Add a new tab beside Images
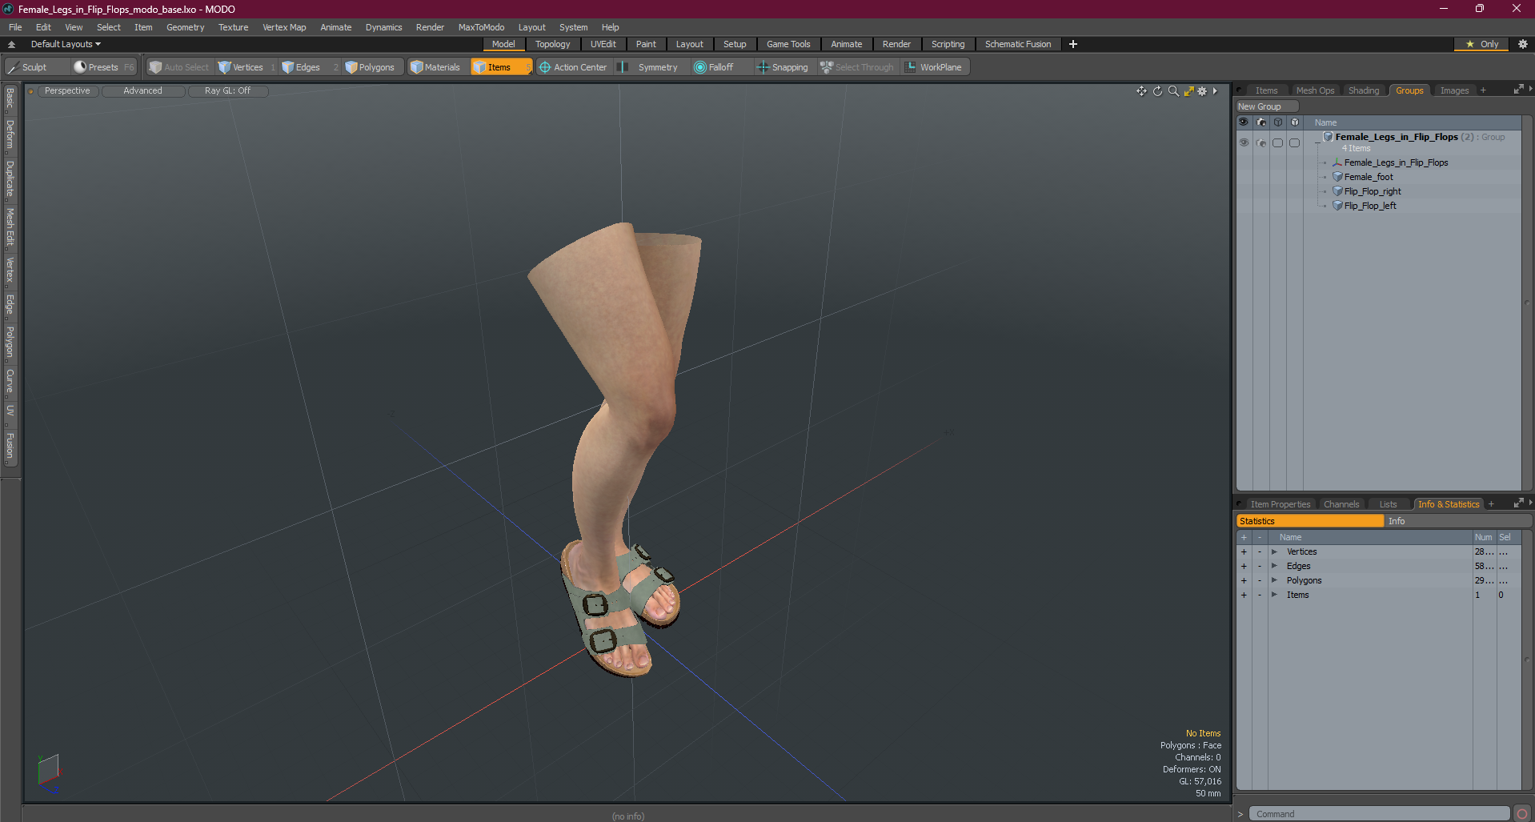This screenshot has width=1535, height=822. coord(1483,90)
